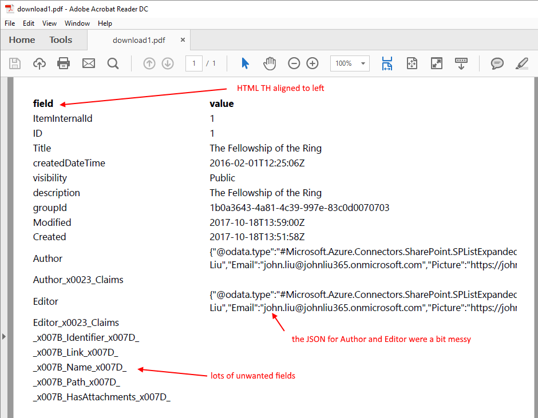Screen dimensions: 538x418
Task: Activate the Hand pan tool
Action: [270, 63]
